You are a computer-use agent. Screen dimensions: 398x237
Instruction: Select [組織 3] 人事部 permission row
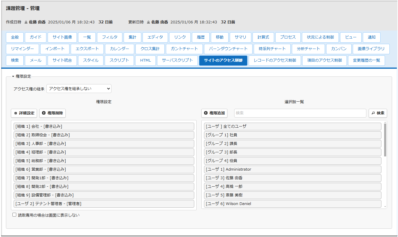point(104,144)
